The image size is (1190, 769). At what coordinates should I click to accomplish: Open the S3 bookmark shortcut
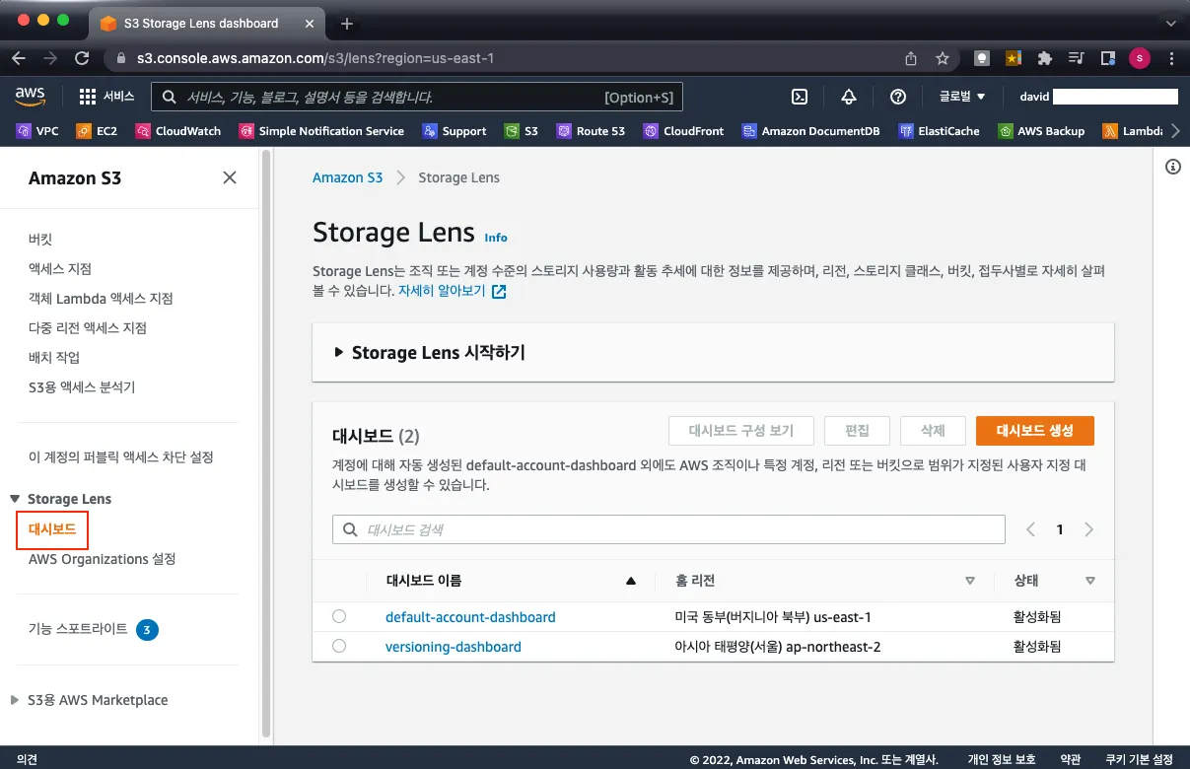pyautogui.click(x=521, y=130)
